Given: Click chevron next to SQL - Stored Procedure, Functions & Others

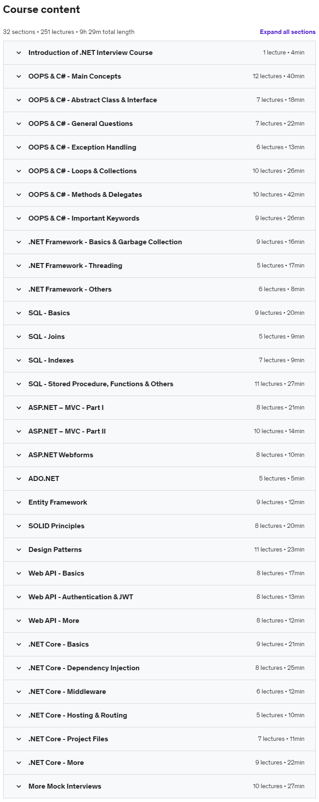Looking at the screenshot, I should coord(19,384).
